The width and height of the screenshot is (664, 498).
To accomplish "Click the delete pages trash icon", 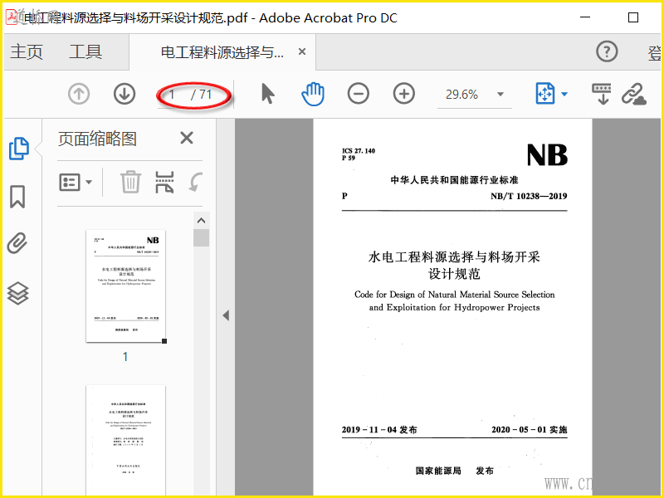I will coord(130,182).
